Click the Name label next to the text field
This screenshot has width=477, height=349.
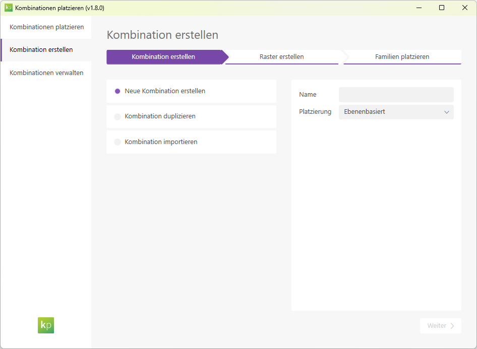308,94
